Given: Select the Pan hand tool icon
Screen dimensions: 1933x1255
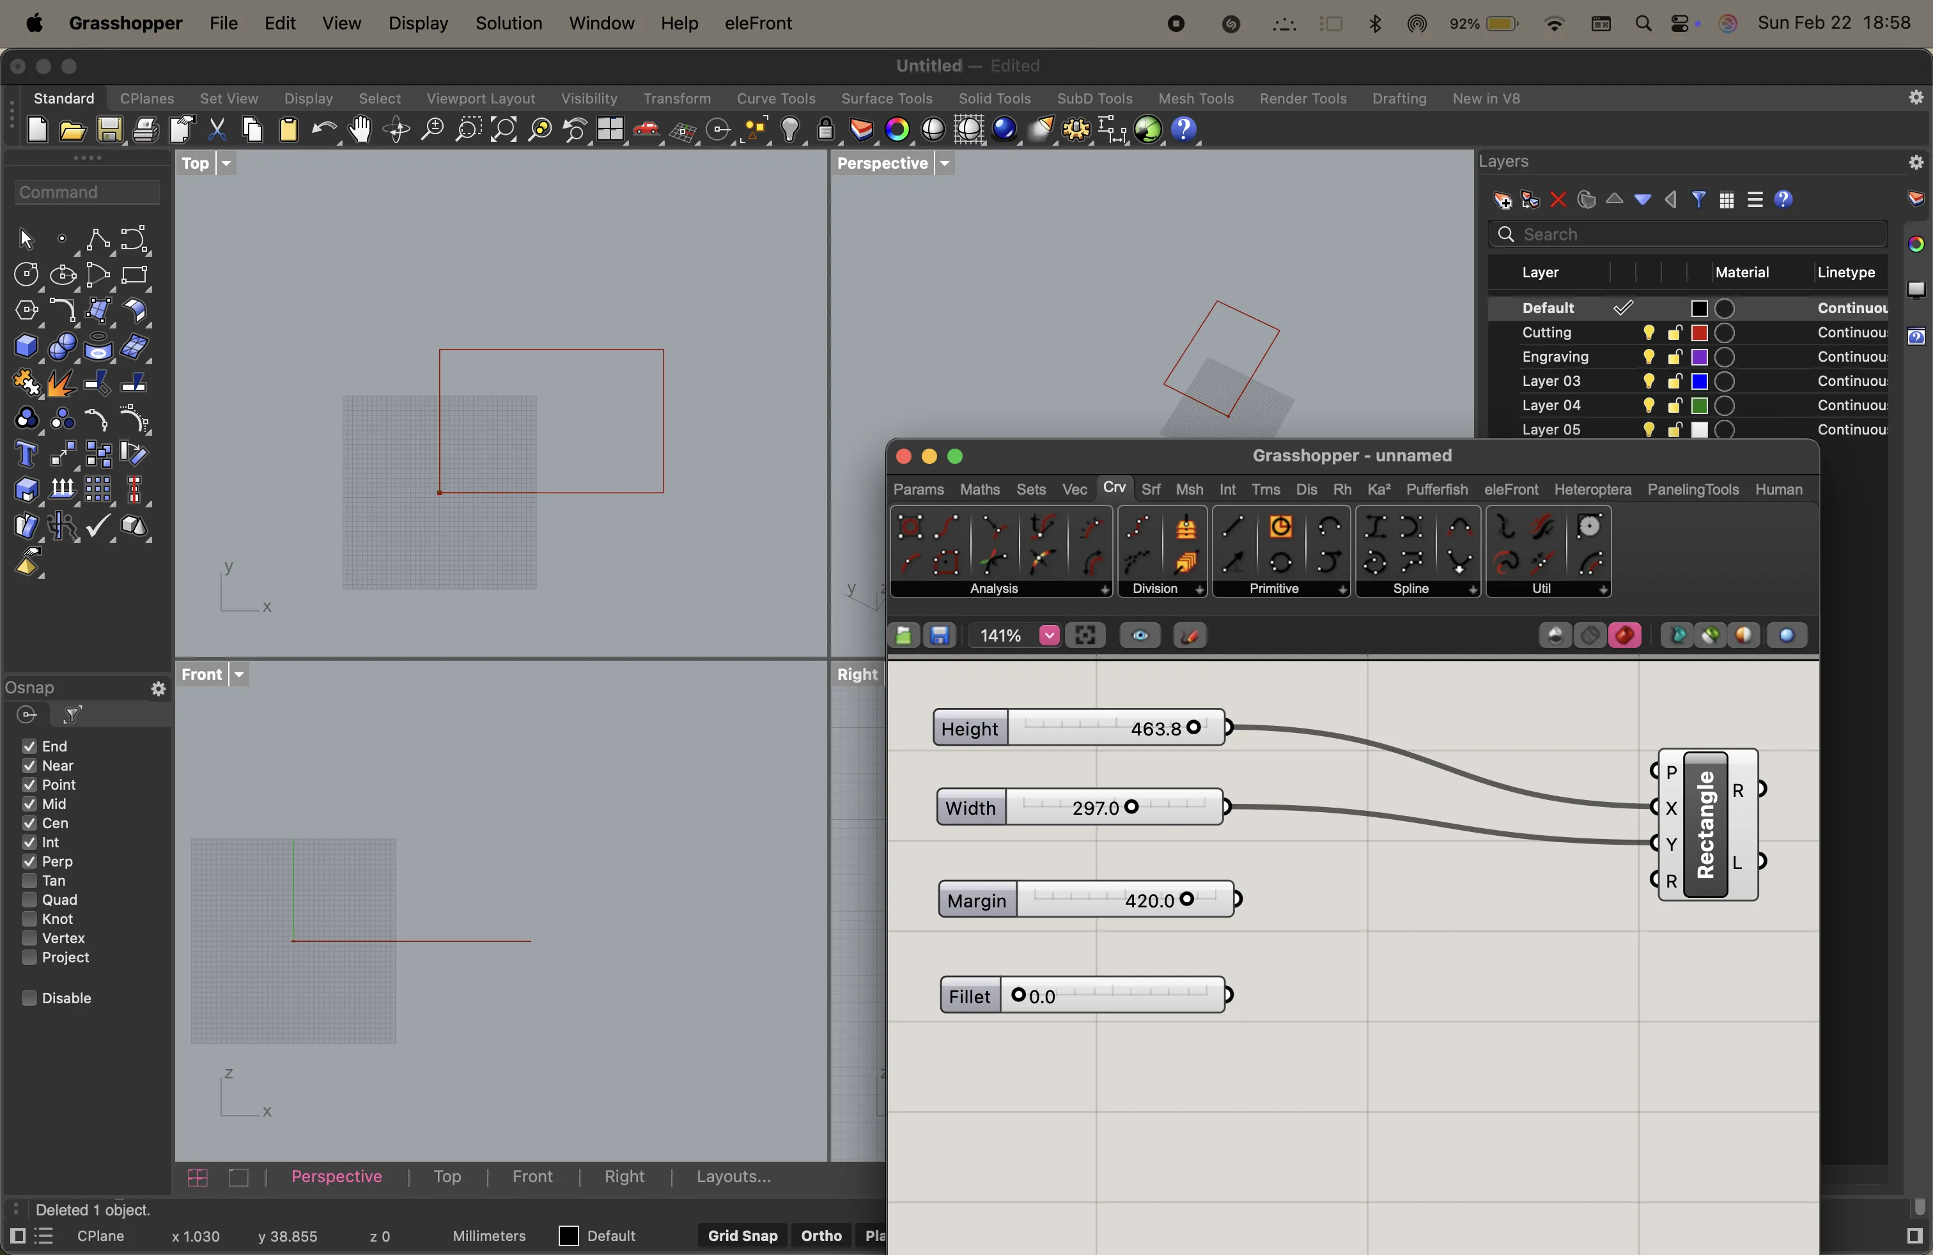Looking at the screenshot, I should [x=360, y=130].
